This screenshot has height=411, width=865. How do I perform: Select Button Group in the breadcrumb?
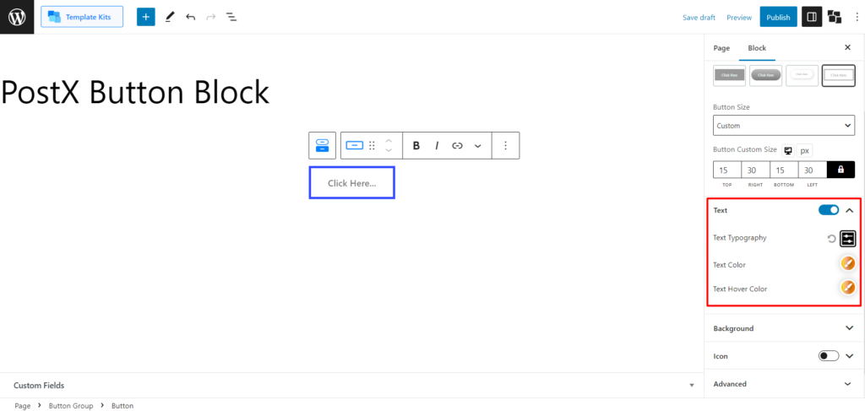coord(71,405)
